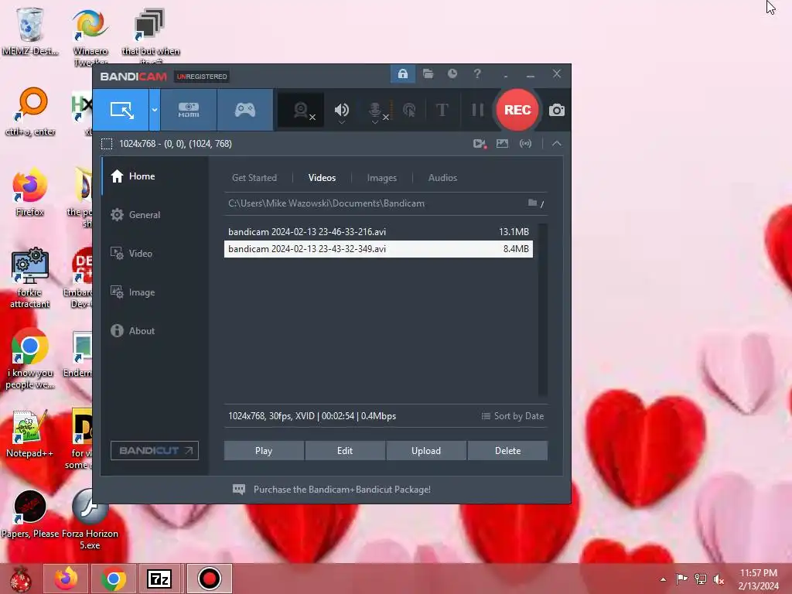The height and width of the screenshot is (594, 792).
Task: Open the Notepad++ desktop shortcut
Action: coord(30,434)
